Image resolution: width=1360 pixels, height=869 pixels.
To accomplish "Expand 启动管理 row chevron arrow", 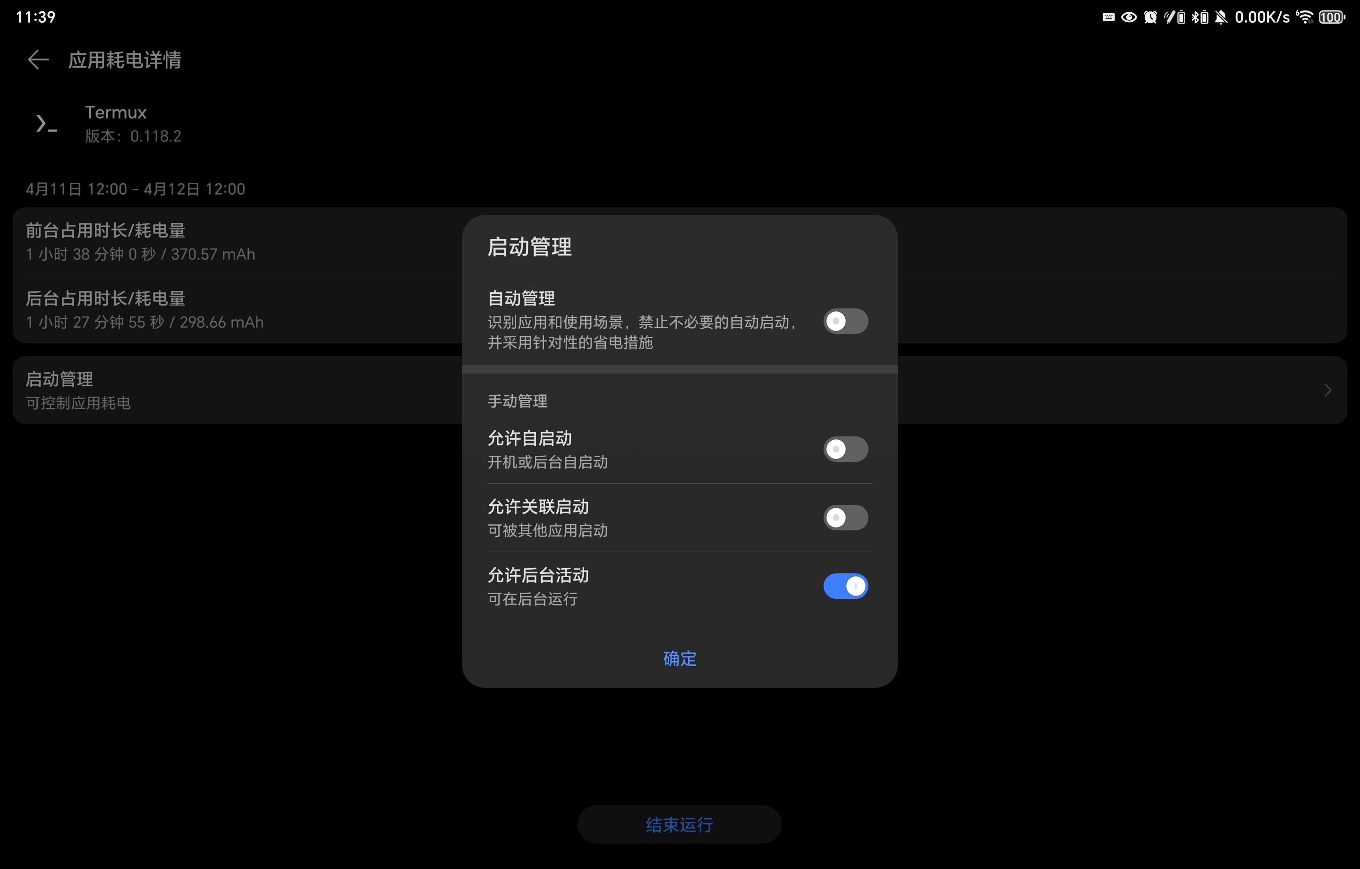I will tap(1327, 391).
